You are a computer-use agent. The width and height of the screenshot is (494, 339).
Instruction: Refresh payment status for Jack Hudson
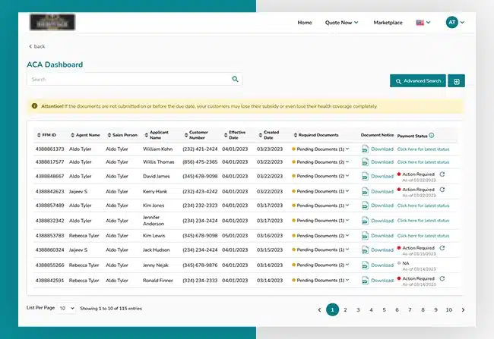click(442, 247)
